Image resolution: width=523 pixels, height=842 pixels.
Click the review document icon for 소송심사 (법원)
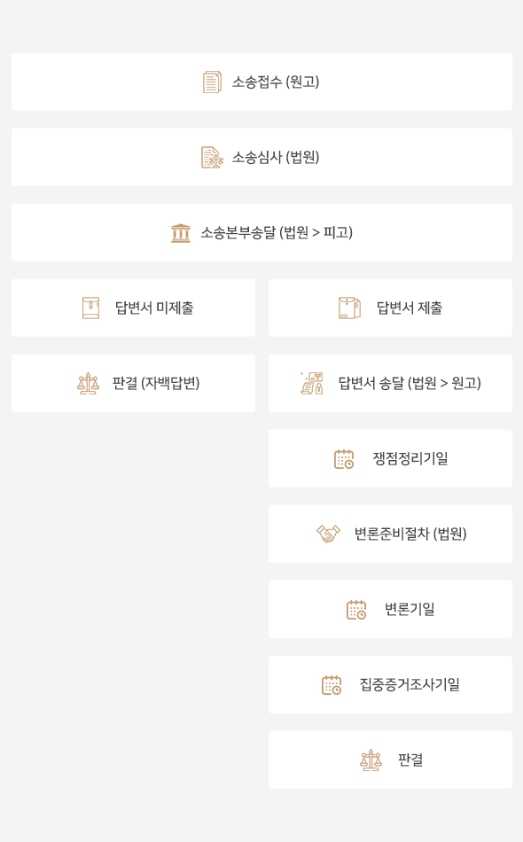212,158
